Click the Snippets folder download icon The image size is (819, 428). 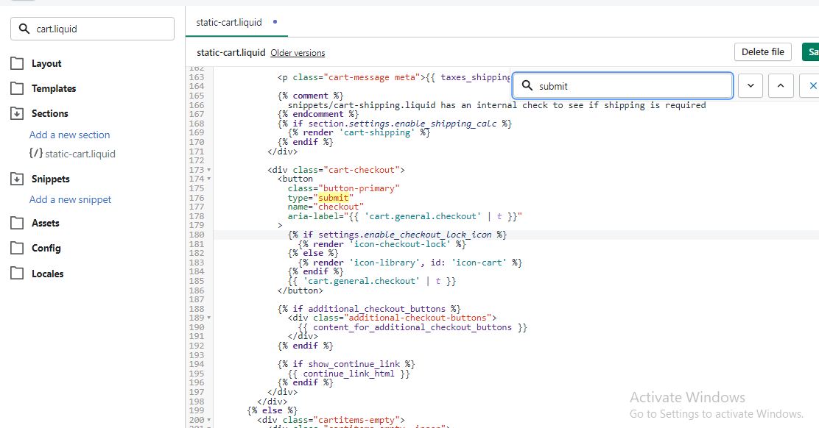(x=17, y=179)
